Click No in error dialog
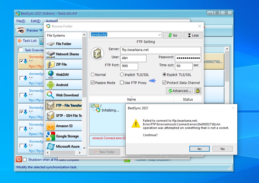The image size is (259, 183). point(223,149)
